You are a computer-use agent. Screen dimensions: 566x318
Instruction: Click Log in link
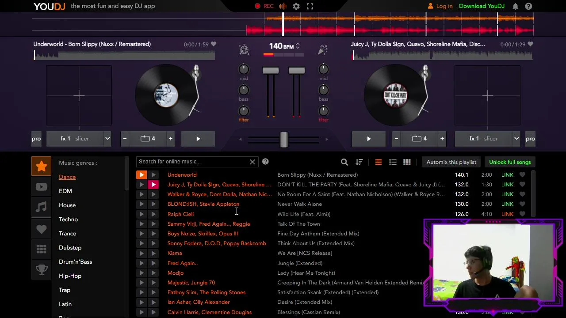[x=440, y=6]
